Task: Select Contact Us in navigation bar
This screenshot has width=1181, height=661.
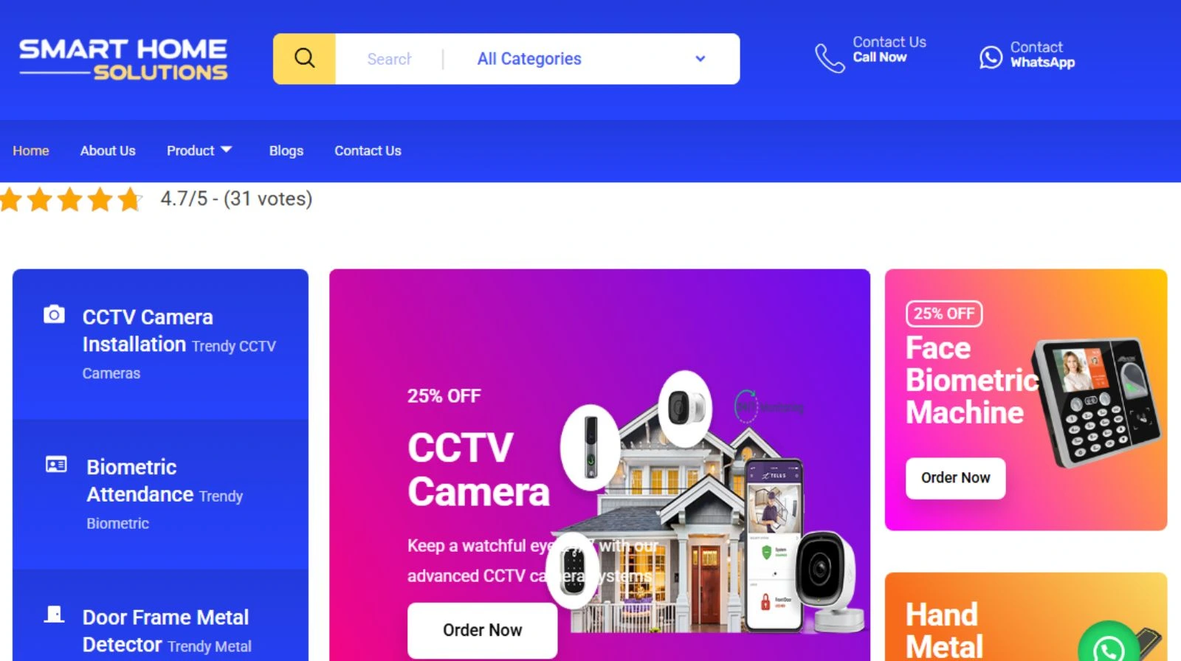Action: click(368, 150)
